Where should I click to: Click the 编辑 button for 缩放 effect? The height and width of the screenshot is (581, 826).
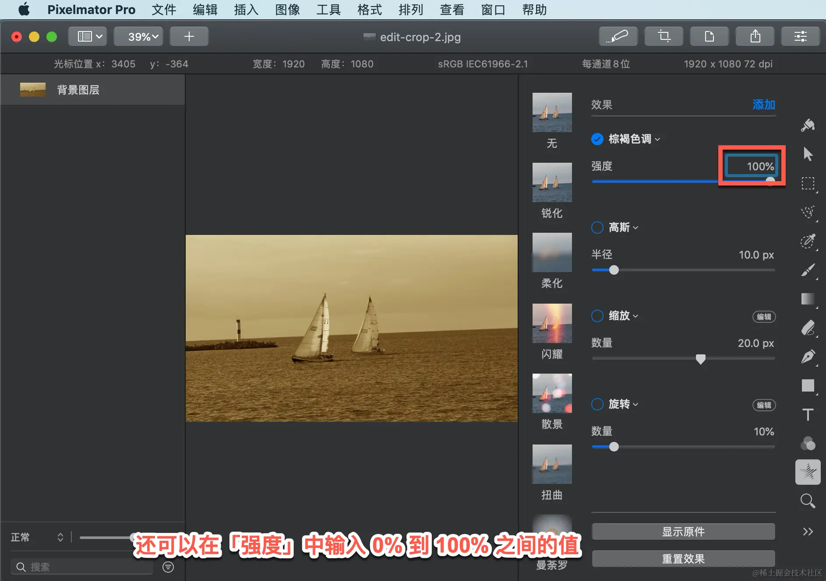[764, 317]
